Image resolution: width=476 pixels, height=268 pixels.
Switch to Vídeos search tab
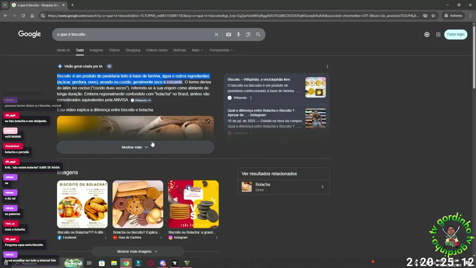(x=114, y=50)
